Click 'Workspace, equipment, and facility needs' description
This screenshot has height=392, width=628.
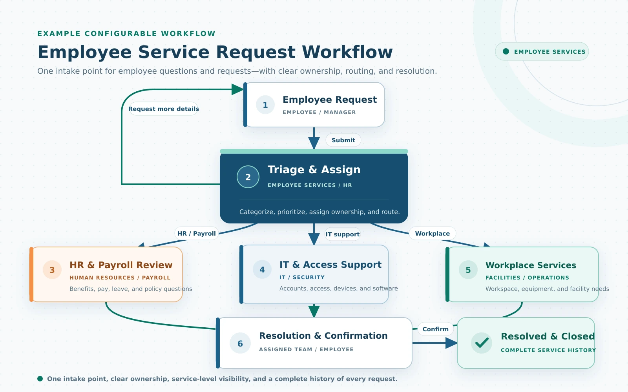pos(547,289)
